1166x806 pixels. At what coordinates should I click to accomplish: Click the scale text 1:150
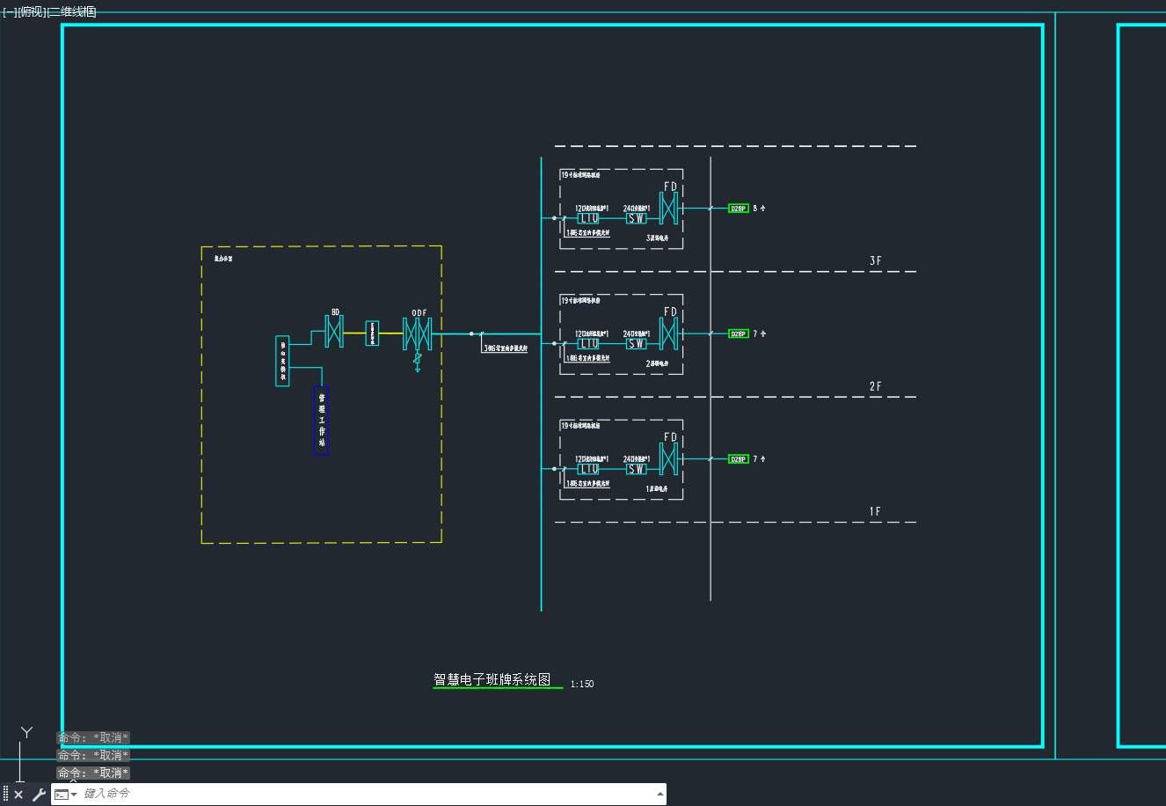[582, 684]
